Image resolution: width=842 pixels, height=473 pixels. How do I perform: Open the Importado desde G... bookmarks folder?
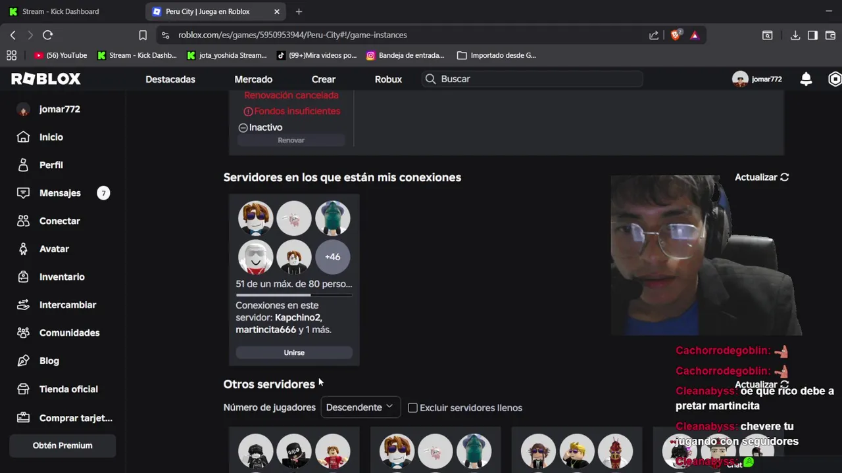(x=497, y=55)
